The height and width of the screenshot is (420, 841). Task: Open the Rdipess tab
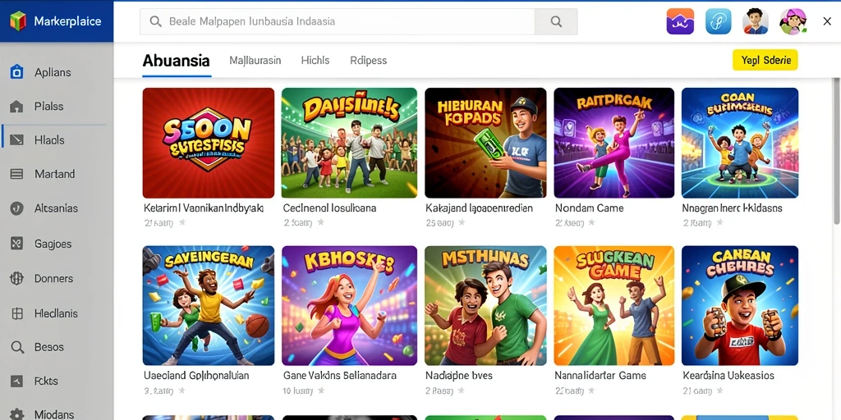point(369,61)
